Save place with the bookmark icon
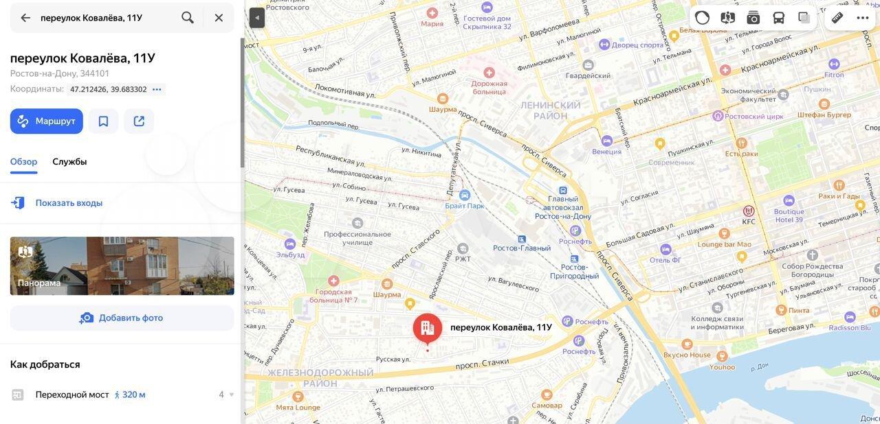The height and width of the screenshot is (424, 880). (x=103, y=121)
